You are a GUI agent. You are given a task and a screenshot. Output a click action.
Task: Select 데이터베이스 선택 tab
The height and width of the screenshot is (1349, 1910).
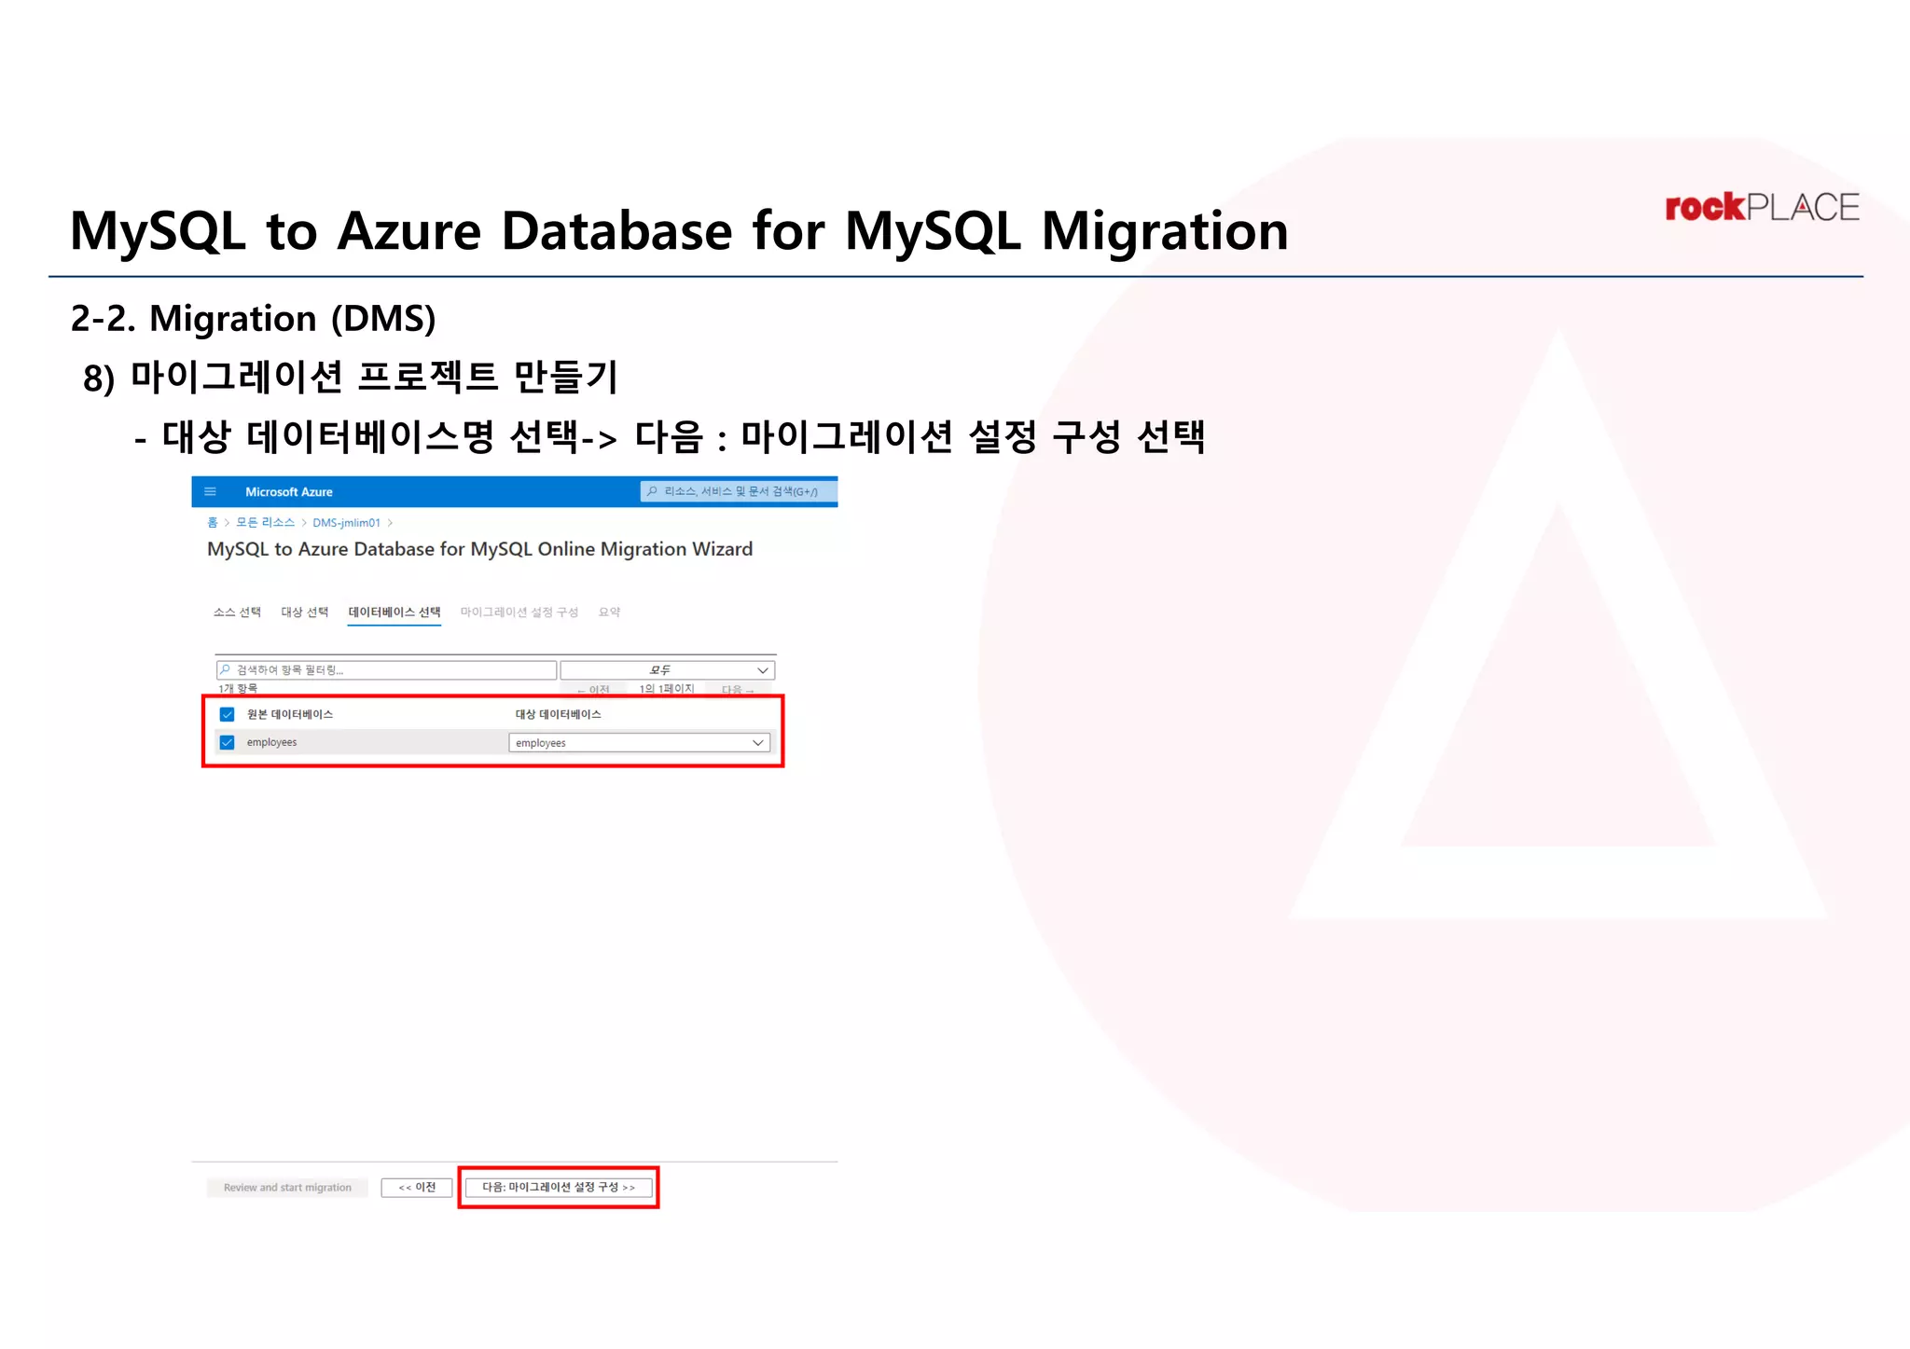394,613
